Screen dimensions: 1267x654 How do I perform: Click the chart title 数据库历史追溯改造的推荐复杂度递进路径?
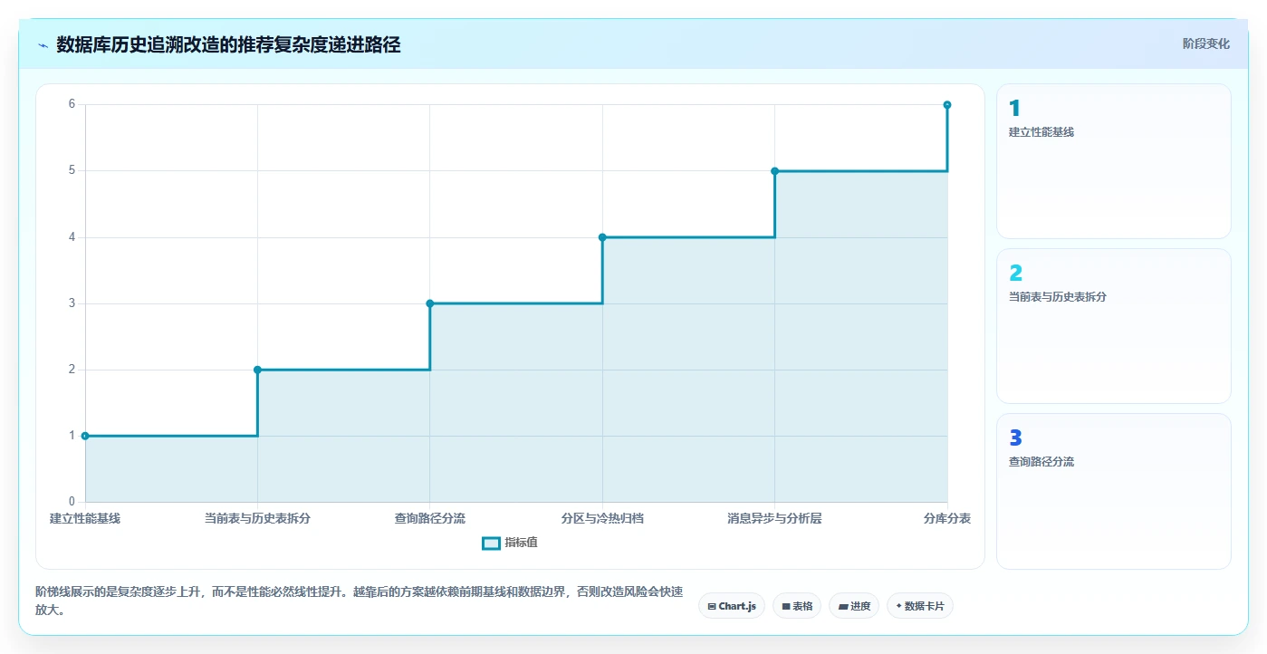point(228,44)
